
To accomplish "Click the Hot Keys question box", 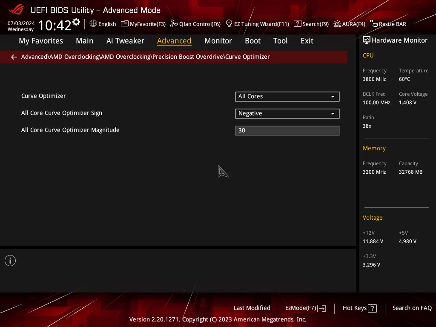I will 372,308.
